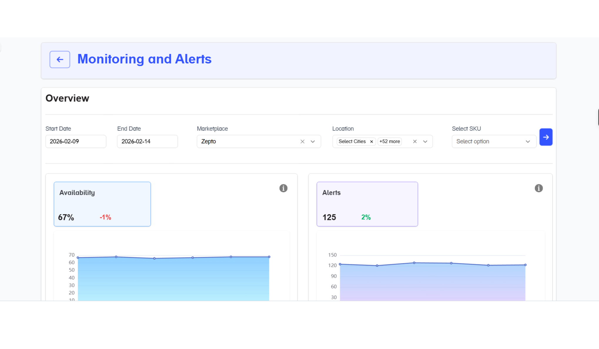Click the End Date field
Viewport: 599px width, 349px height.
click(x=147, y=142)
